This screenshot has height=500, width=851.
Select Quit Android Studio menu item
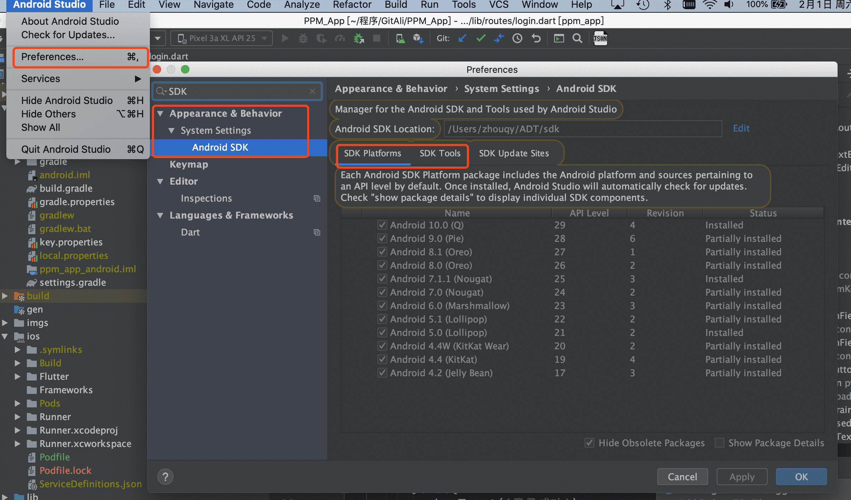[x=78, y=149]
